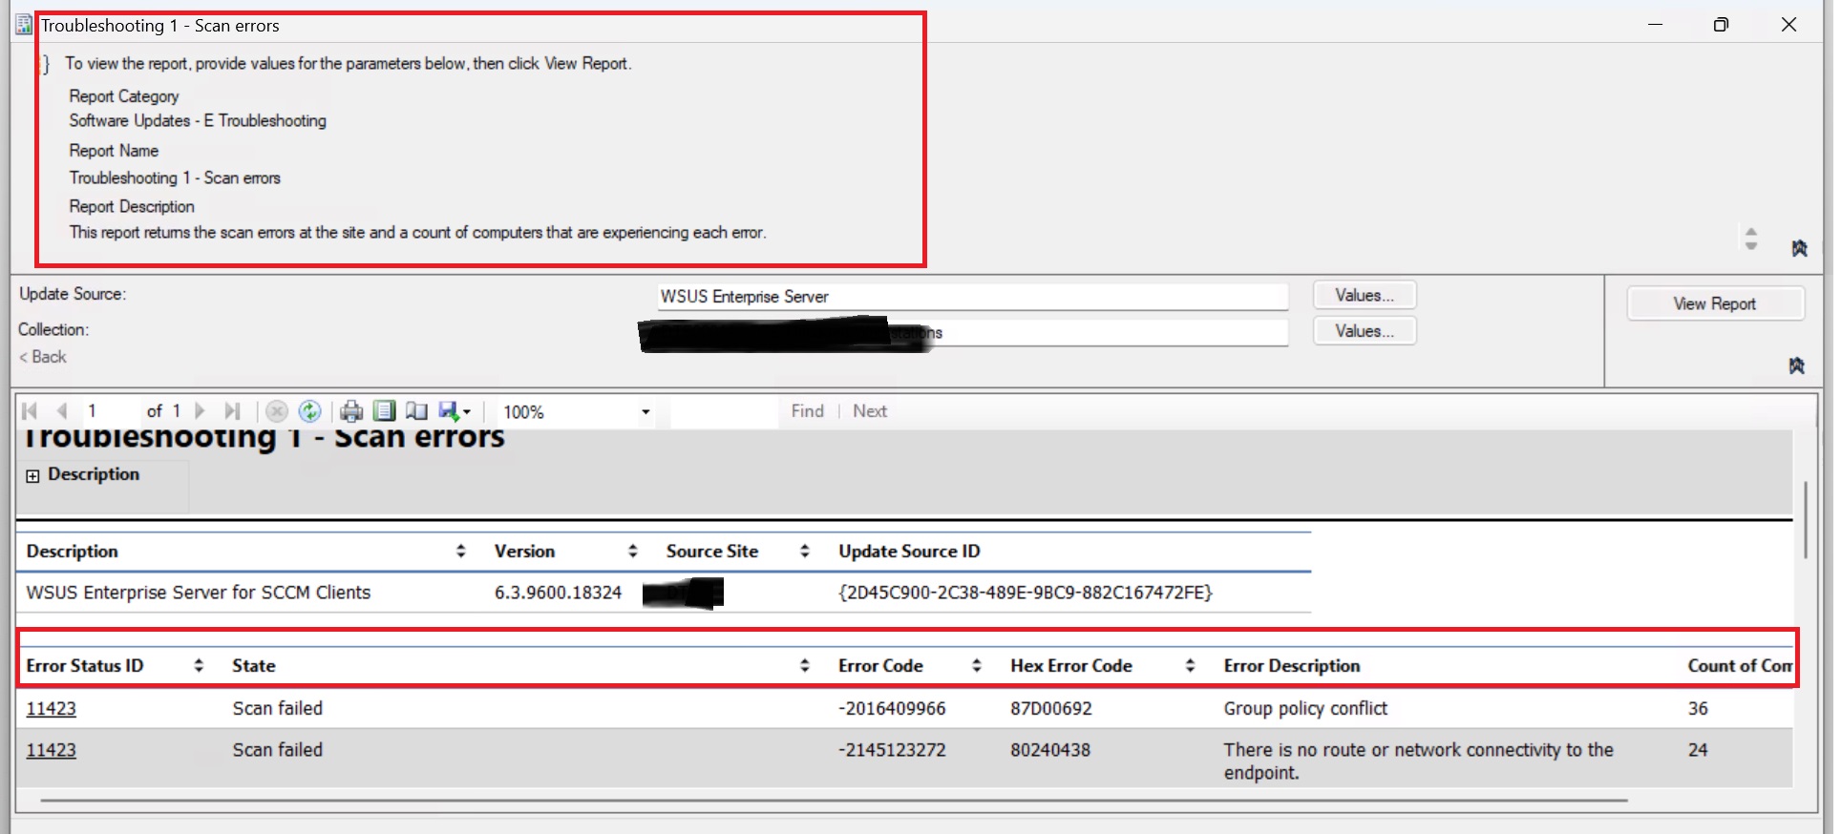Screen dimensions: 1841x834
Task: Click the View Report button
Action: pyautogui.click(x=1715, y=303)
